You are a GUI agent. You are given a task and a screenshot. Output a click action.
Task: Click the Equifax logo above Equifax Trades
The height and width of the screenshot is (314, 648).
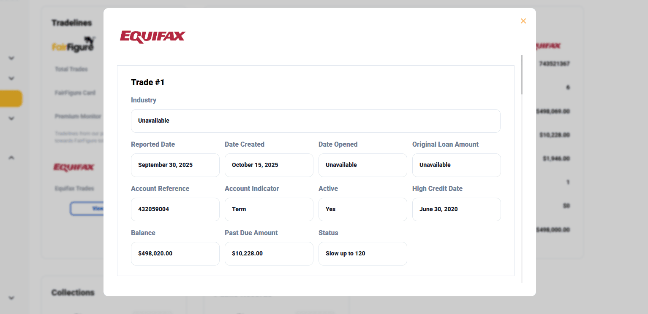tap(74, 167)
